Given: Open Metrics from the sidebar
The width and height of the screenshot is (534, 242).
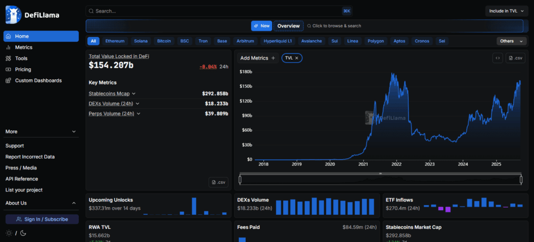Looking at the screenshot, I should coord(23,47).
